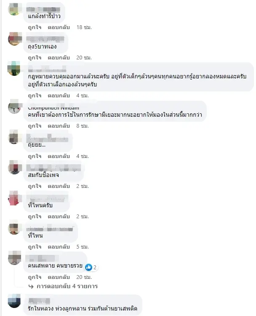The image size is (256, 316).
Task: Open the profile picture of the 'แกล้งทำรึป่าว' commenter
Action: (14, 9)
